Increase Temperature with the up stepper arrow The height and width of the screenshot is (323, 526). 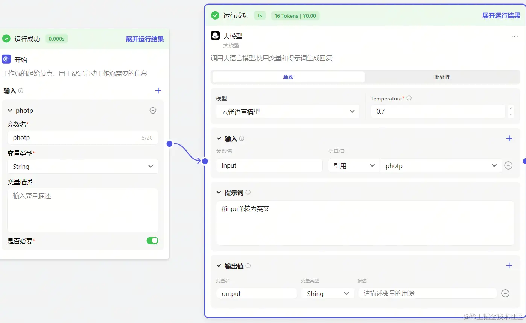pos(511,108)
